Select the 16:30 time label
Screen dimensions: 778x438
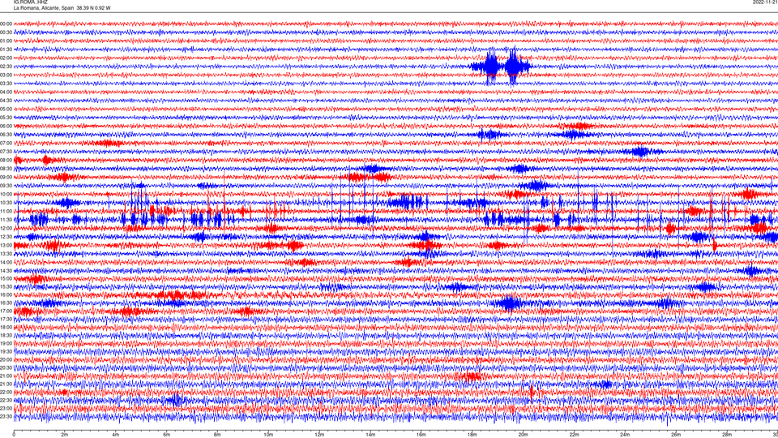tap(6, 303)
